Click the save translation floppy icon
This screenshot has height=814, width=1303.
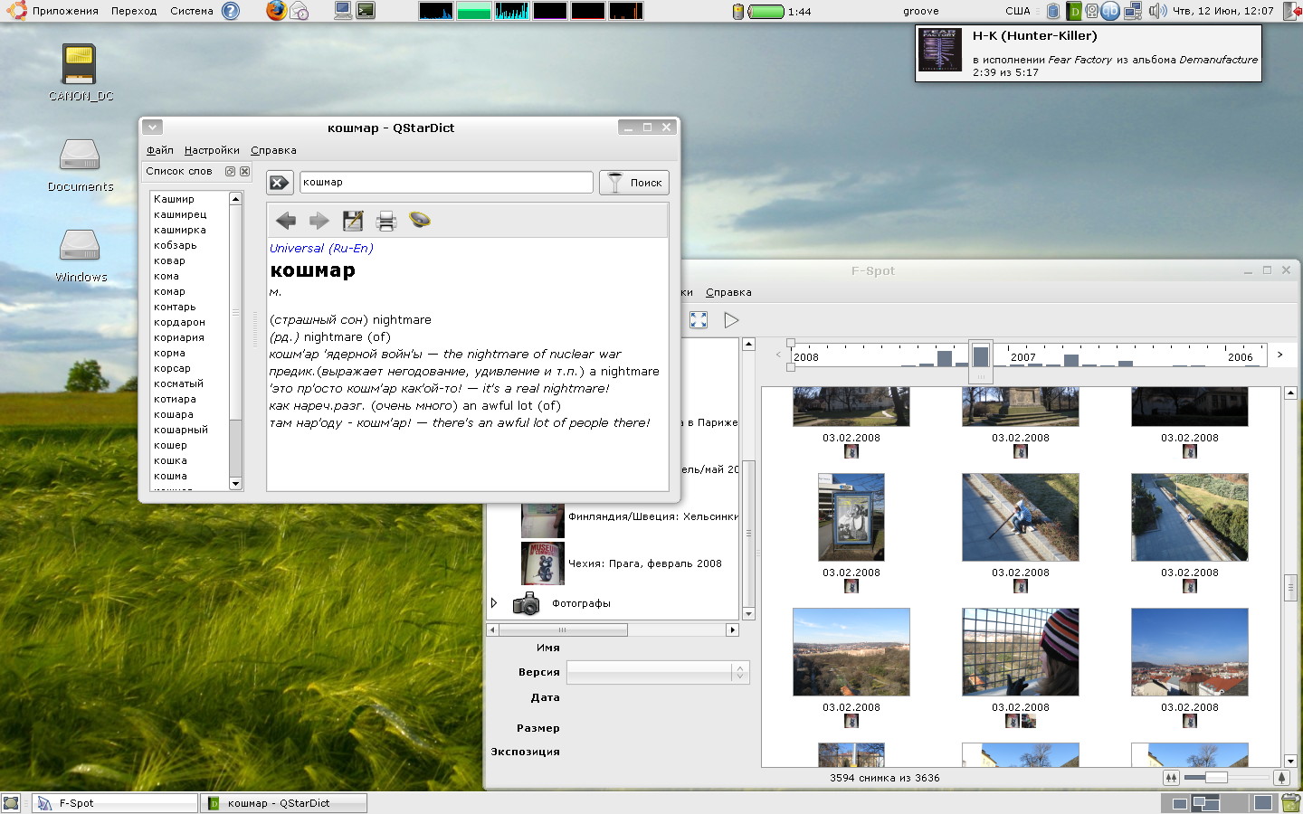(x=353, y=221)
